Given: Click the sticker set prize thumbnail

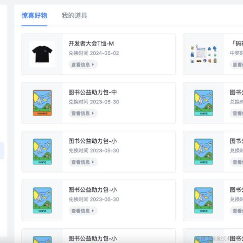Looking at the screenshot, I should coord(204,54).
